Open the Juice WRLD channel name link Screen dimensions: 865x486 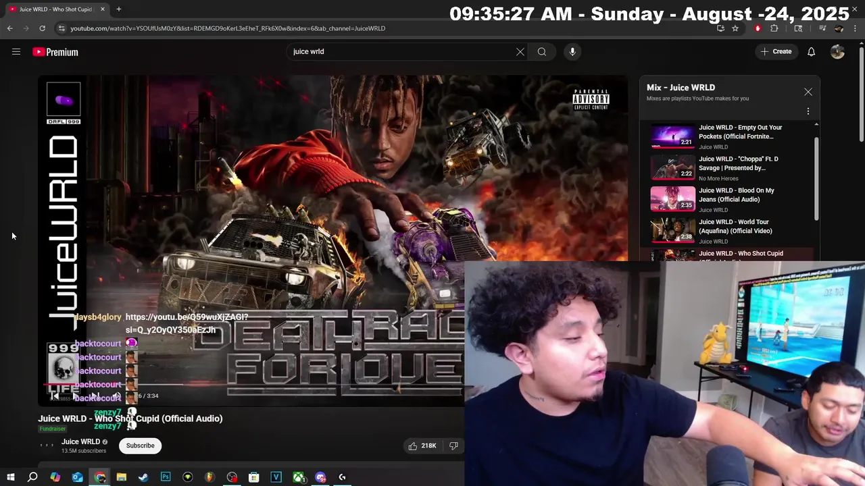click(x=80, y=441)
